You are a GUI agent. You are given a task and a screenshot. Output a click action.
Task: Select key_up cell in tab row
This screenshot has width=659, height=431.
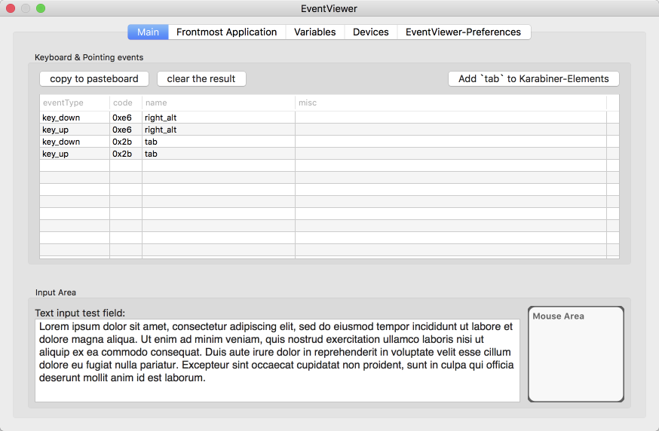[75, 154]
